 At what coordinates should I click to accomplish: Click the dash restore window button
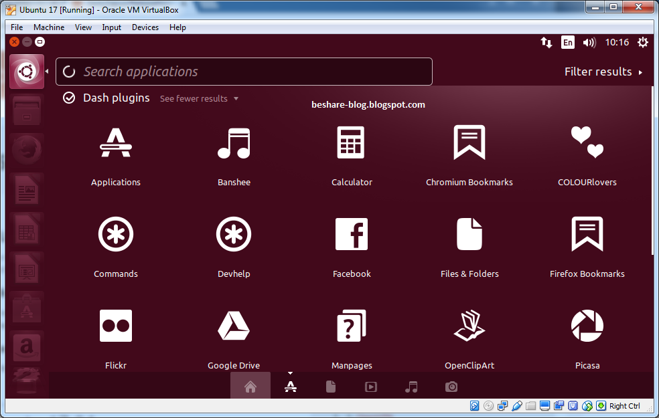[x=40, y=42]
